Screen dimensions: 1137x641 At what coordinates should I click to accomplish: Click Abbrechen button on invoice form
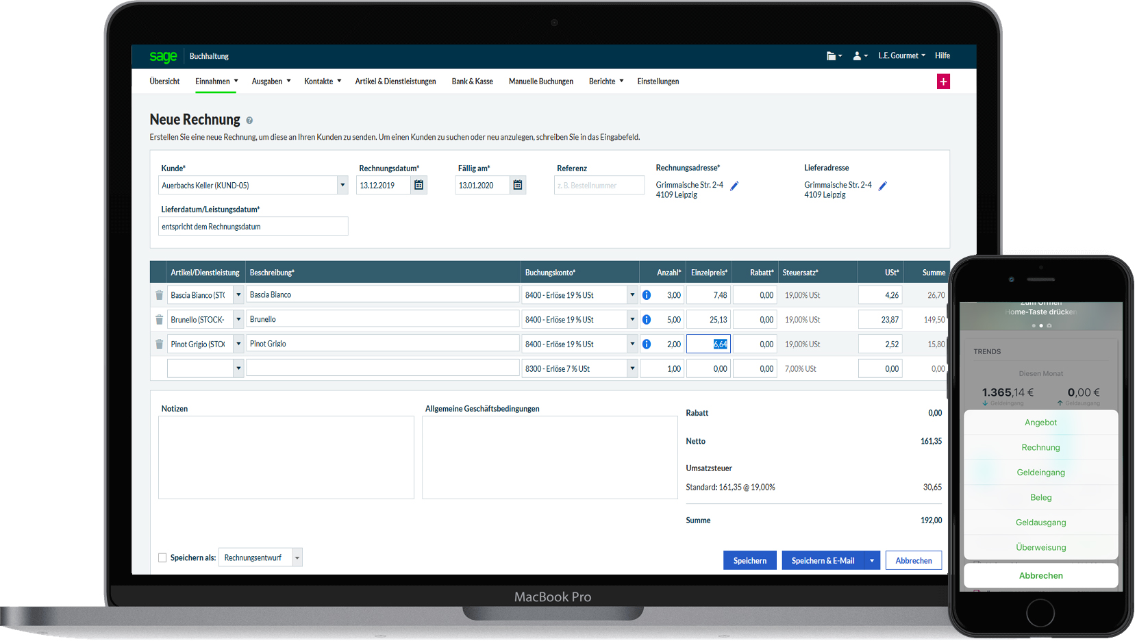914,561
